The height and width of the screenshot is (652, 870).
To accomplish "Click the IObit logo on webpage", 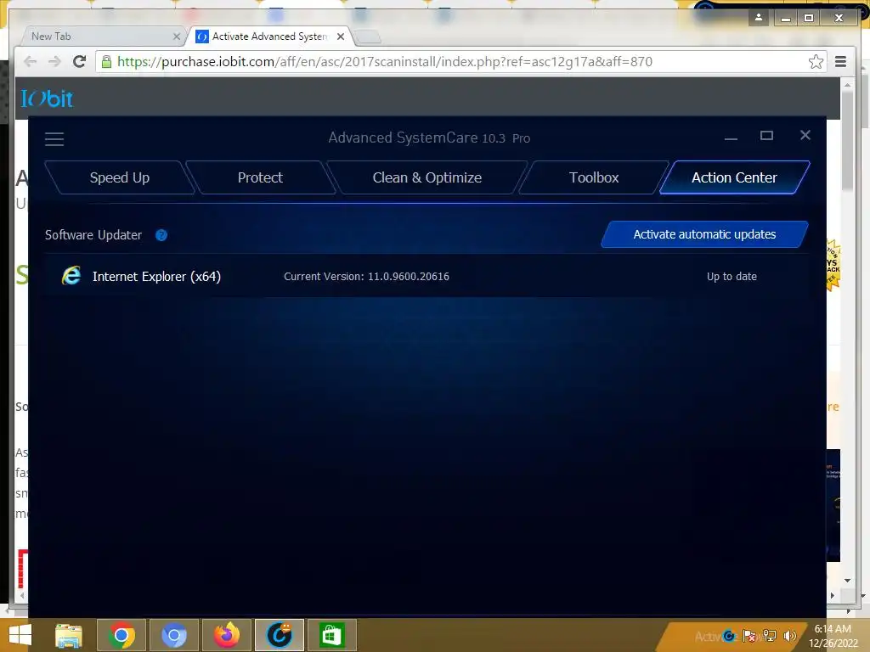I will 48,98.
